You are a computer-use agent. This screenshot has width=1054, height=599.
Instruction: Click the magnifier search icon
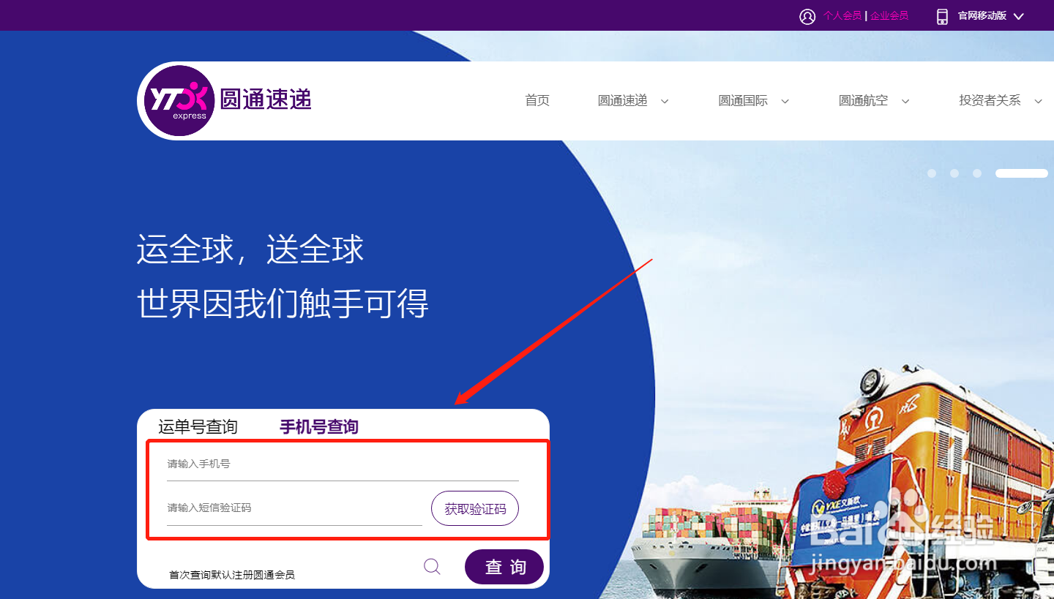click(433, 567)
